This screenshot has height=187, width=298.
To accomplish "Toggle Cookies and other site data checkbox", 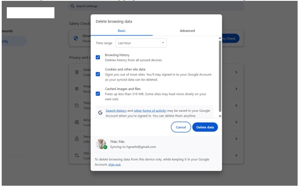I will [98, 74].
